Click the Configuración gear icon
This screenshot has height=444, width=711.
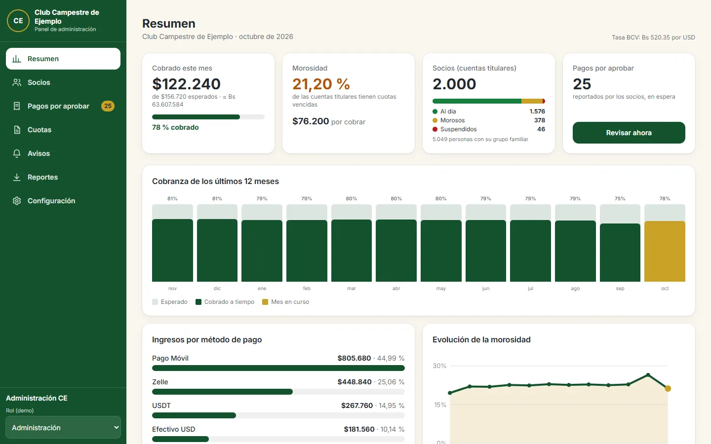tap(17, 201)
